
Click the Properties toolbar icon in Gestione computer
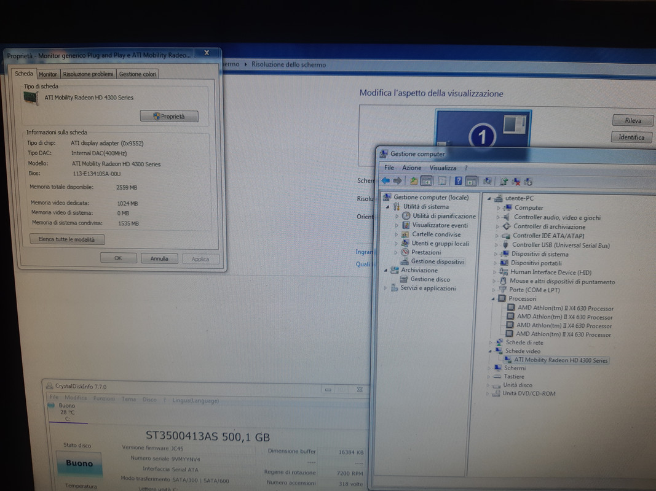(x=442, y=181)
